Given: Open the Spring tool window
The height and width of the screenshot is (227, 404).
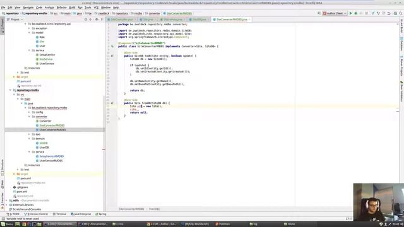Looking at the screenshot, I should (101, 214).
